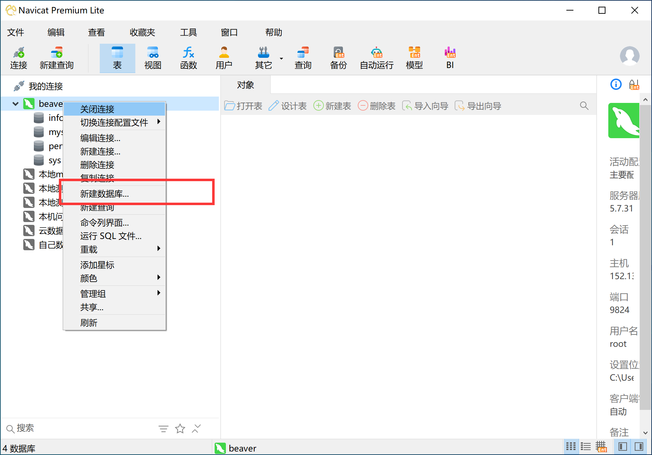Screen dimensions: 652x455
Task: Click the 删除表 button
Action: point(377,106)
